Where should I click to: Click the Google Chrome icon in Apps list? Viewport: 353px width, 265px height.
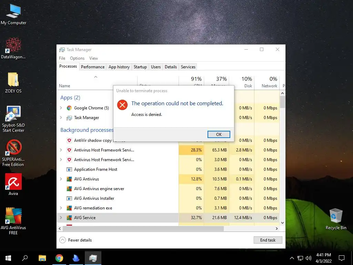(x=69, y=108)
